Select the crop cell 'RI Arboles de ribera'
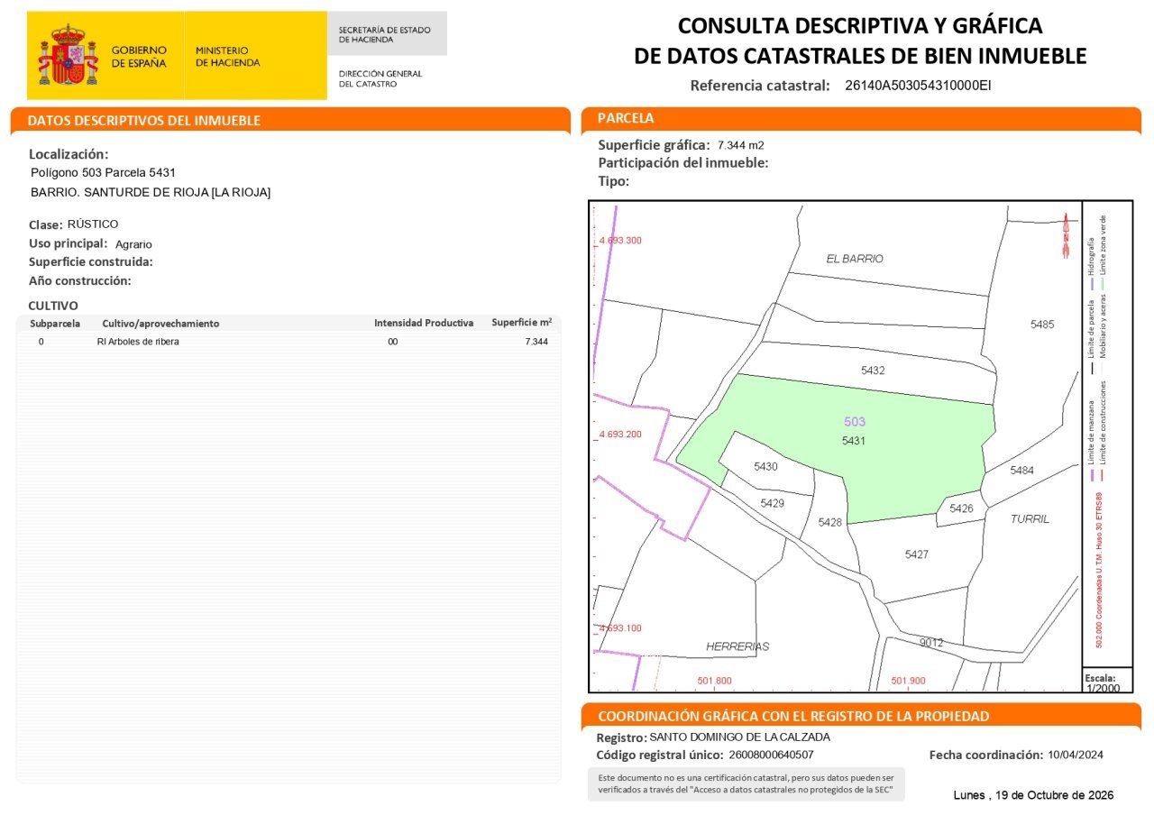This screenshot has height=815, width=1154. tap(138, 342)
